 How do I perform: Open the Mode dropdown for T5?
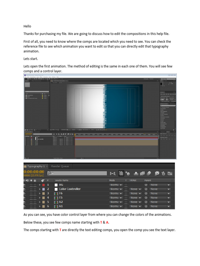pyautogui.click(x=116, y=198)
